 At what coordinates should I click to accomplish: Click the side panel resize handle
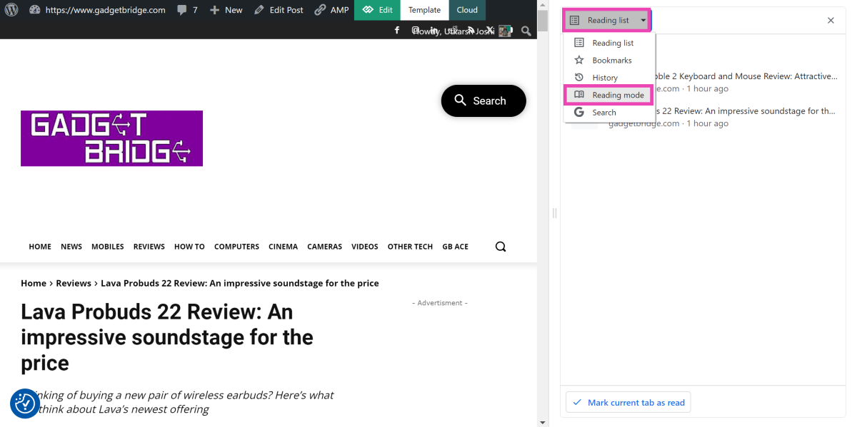(554, 213)
